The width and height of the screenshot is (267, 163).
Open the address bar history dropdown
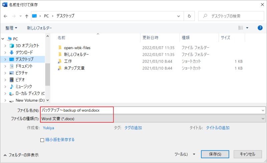179,16
